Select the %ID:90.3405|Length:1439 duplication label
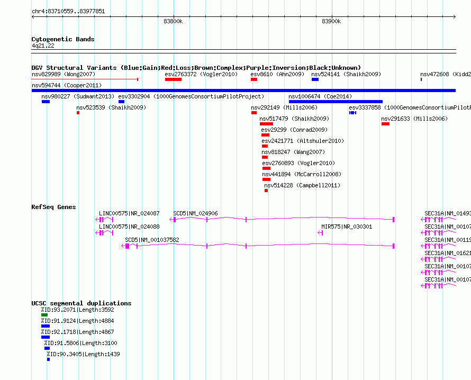471x380 pixels. click(83, 354)
